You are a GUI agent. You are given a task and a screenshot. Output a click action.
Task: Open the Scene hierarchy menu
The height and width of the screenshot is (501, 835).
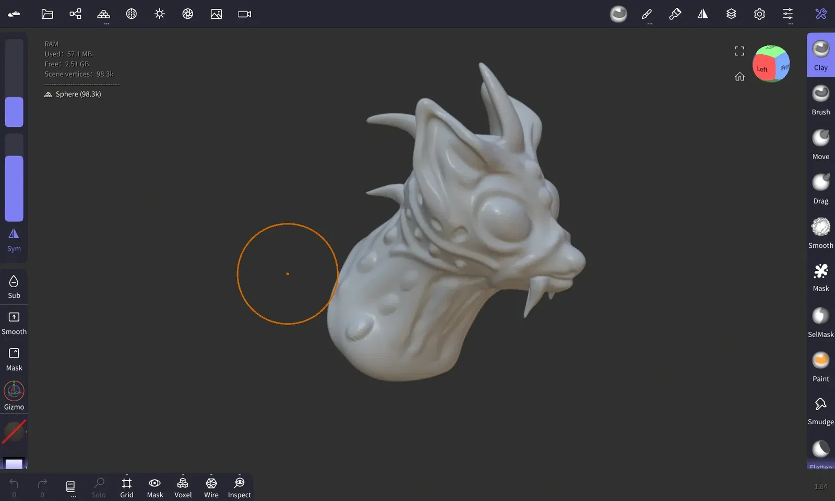[76, 14]
